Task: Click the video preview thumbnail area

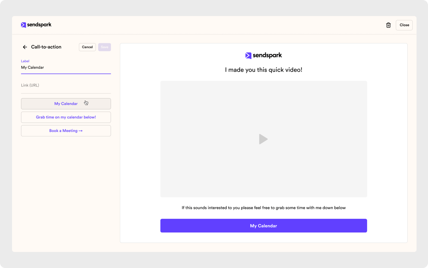Action: (263, 139)
